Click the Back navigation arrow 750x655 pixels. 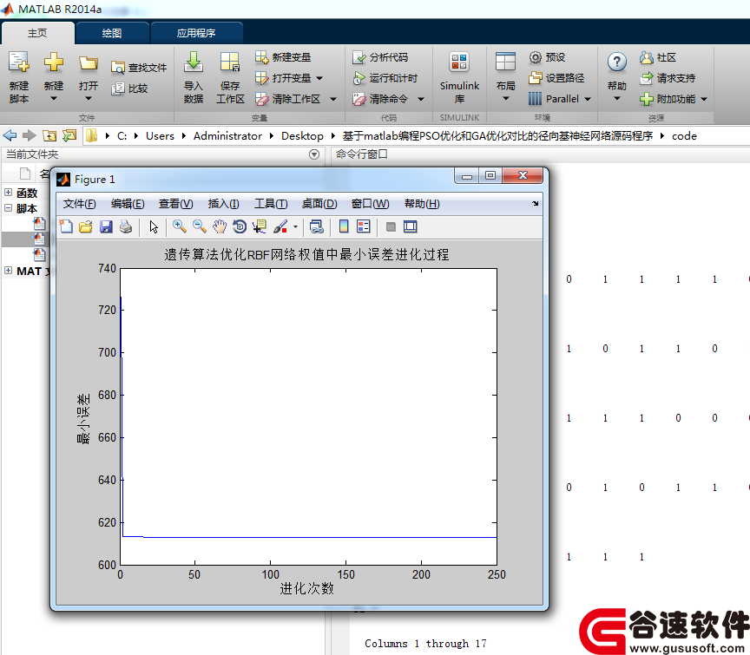click(10, 136)
